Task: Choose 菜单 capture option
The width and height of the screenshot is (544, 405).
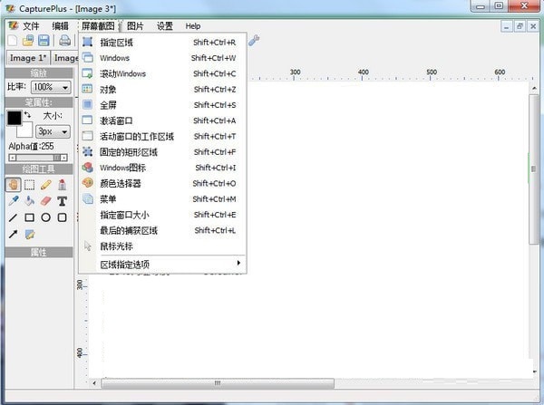Action: click(x=162, y=199)
